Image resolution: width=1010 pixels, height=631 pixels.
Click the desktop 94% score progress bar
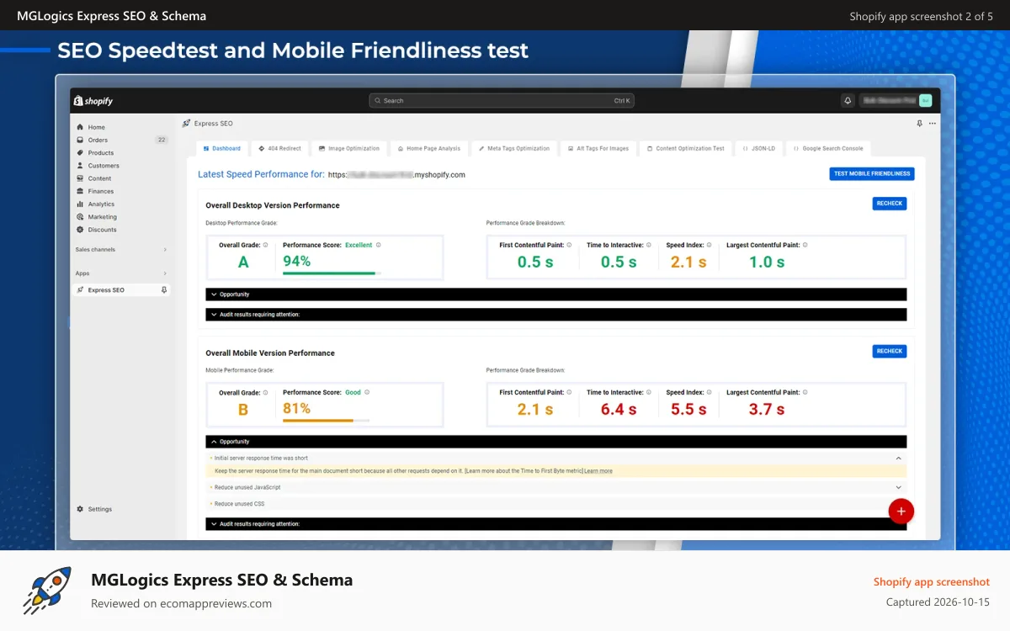pyautogui.click(x=332, y=273)
